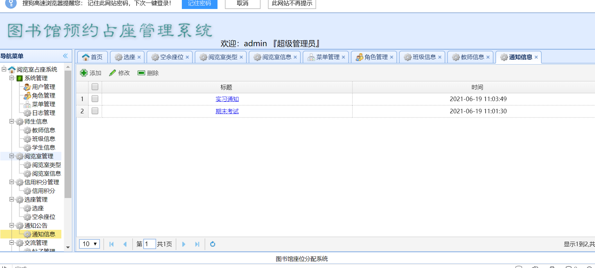Open 用户管理 in navigation tree
The width and height of the screenshot is (595, 268).
[43, 87]
